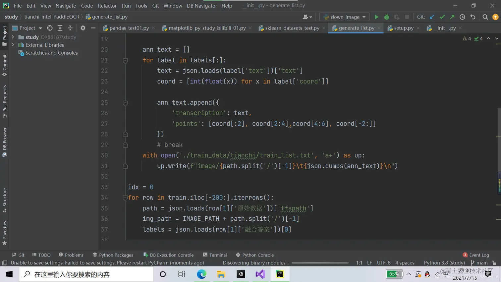Fold the for label block on line 21

125,61
